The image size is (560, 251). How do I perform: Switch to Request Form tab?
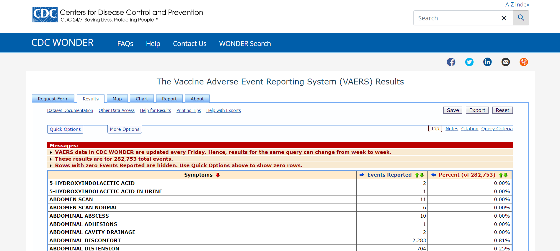[x=53, y=99]
